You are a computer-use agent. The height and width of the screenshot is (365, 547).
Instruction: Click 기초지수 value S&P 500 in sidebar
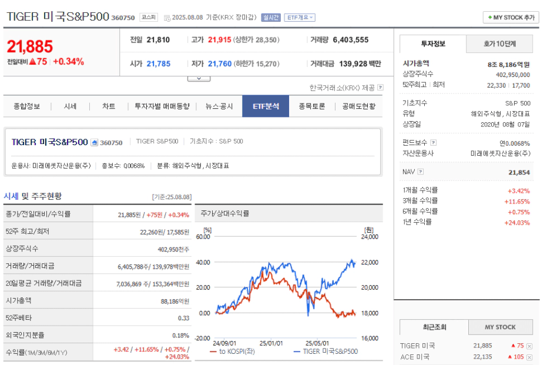(x=518, y=103)
